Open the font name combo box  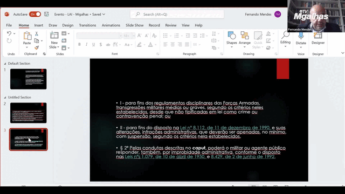coord(99,36)
